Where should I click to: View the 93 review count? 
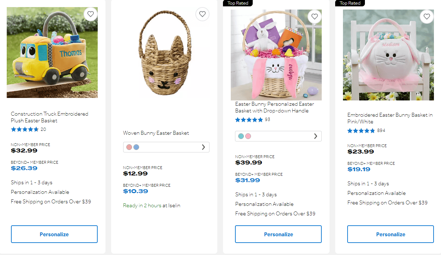coord(268,120)
